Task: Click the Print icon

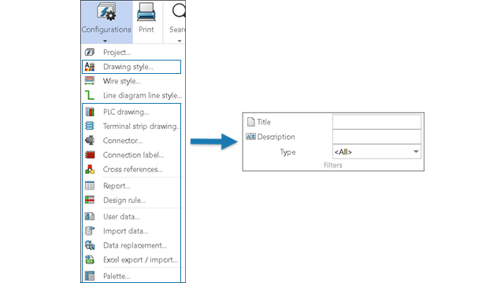Action: click(x=146, y=13)
